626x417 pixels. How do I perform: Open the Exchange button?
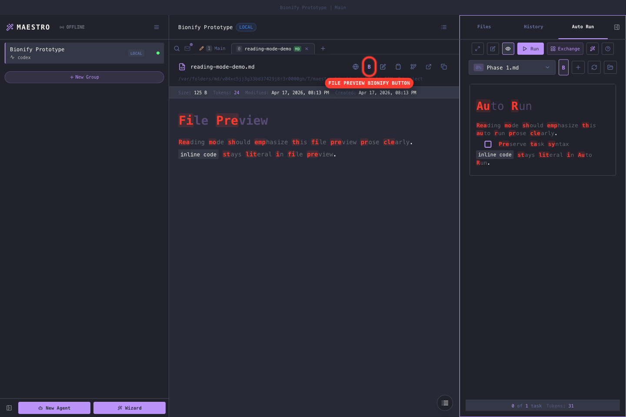pos(565,49)
